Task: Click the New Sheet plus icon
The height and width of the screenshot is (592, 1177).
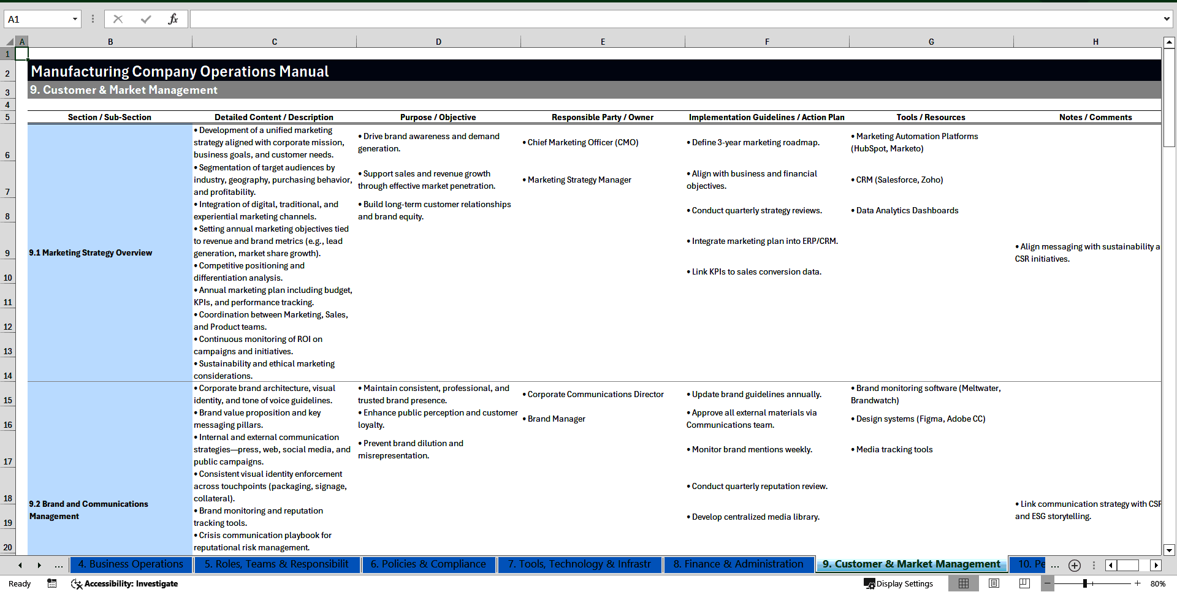Action: (x=1074, y=565)
